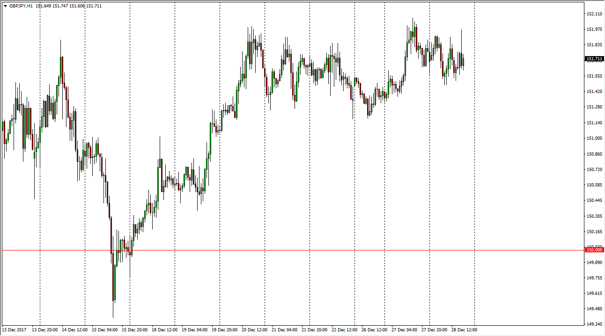Click the 149.340 label on price scale

pyautogui.click(x=594, y=324)
